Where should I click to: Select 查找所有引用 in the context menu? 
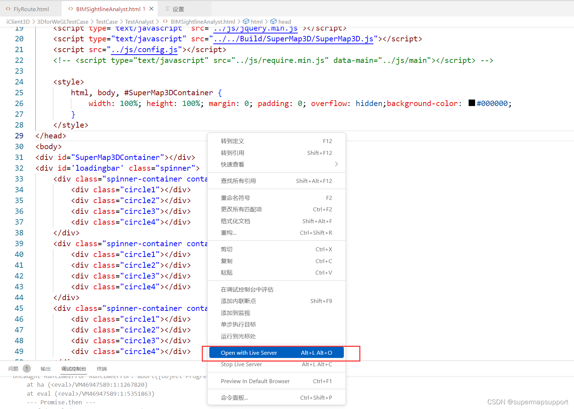point(277,181)
